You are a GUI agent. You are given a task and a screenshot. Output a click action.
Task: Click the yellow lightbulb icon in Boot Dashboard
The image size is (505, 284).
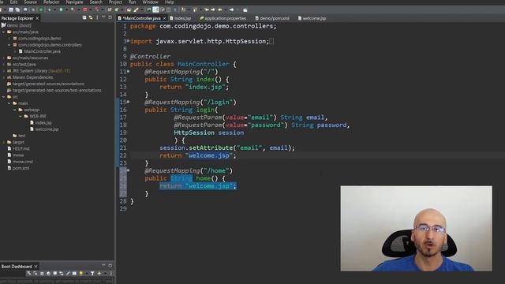click(80, 274)
